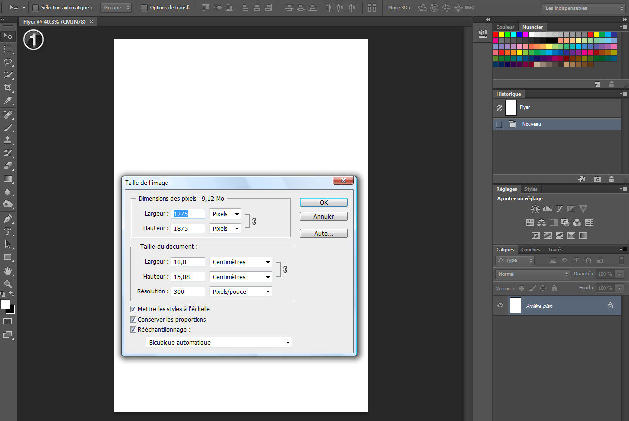Open the Pixels/pouce resolution unit dropdown
Viewport: 629px width, 421px height.
pyautogui.click(x=241, y=291)
